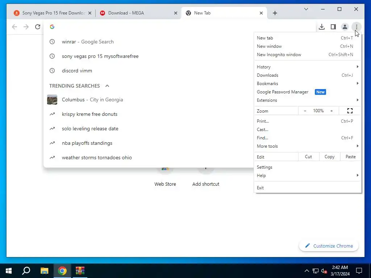The width and height of the screenshot is (371, 278).
Task: Open a new tab with plus icon
Action: click(x=275, y=13)
